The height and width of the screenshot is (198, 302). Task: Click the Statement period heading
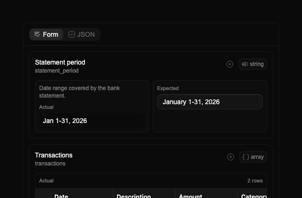tap(60, 62)
